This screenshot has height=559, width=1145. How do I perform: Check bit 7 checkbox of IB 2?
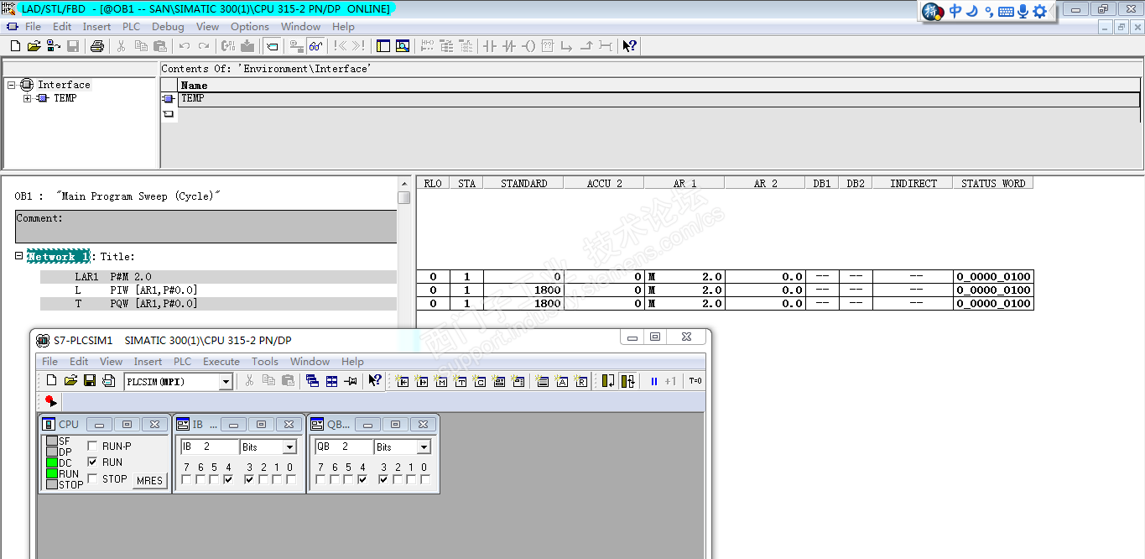[187, 480]
